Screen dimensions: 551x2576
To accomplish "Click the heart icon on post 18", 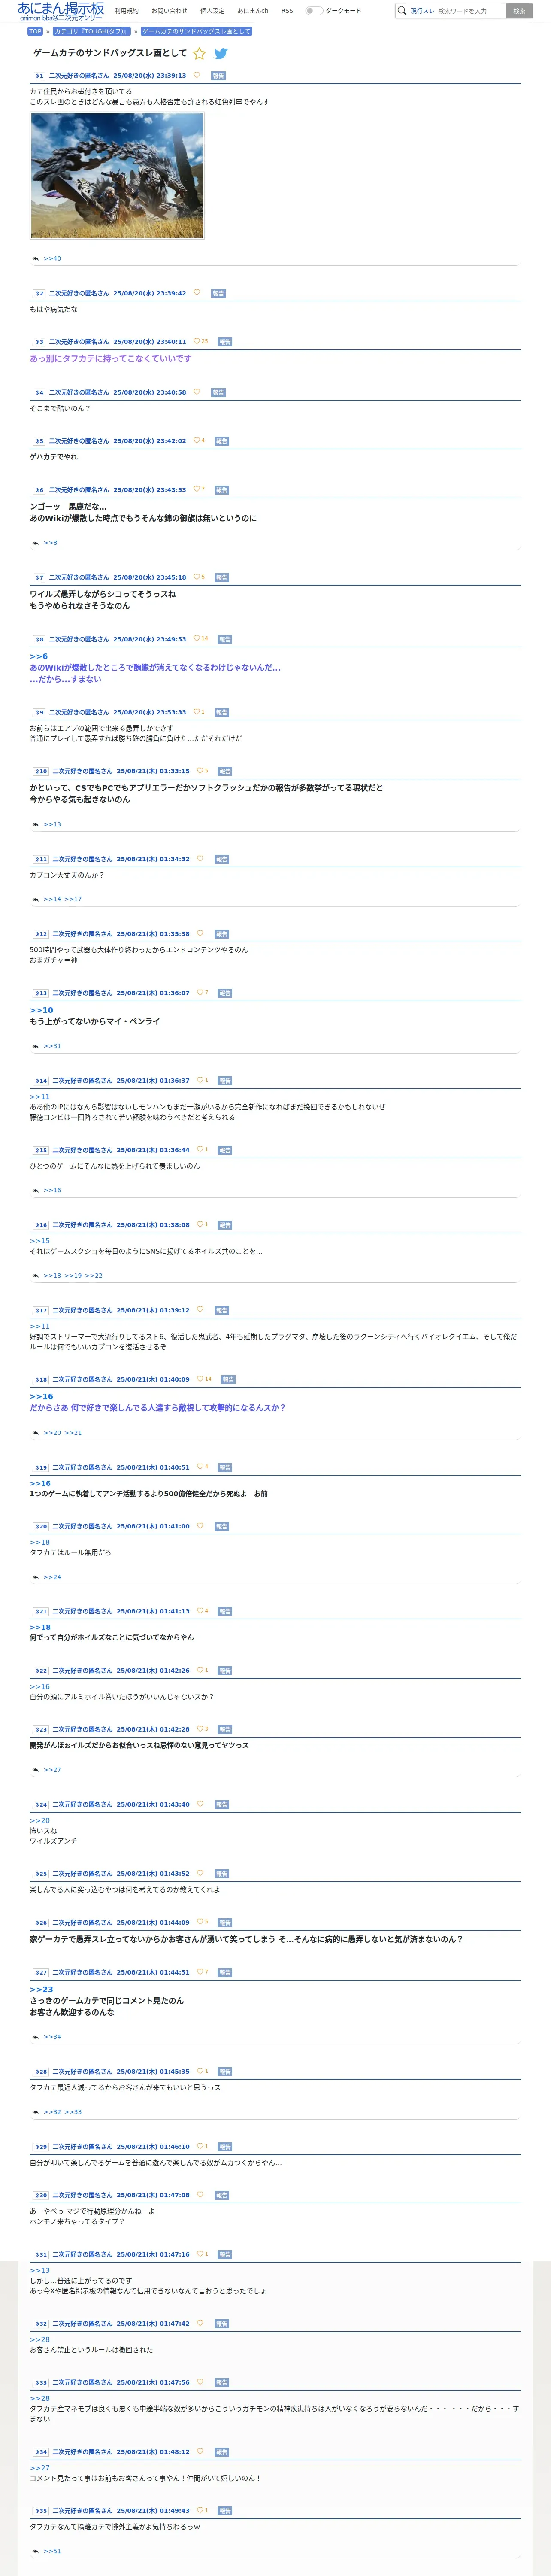I will tap(200, 1379).
